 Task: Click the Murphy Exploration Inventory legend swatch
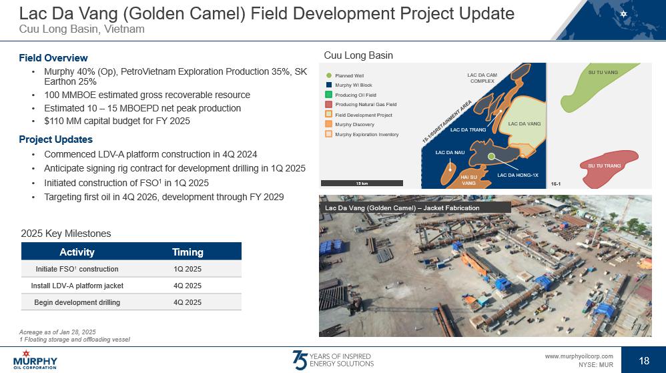coord(329,134)
